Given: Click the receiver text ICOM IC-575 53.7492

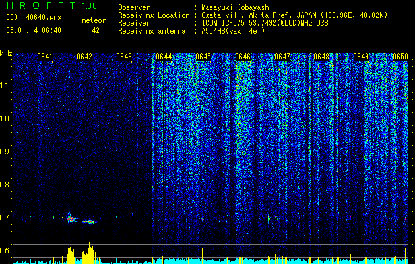Looking at the screenshot, I should tap(265, 23).
